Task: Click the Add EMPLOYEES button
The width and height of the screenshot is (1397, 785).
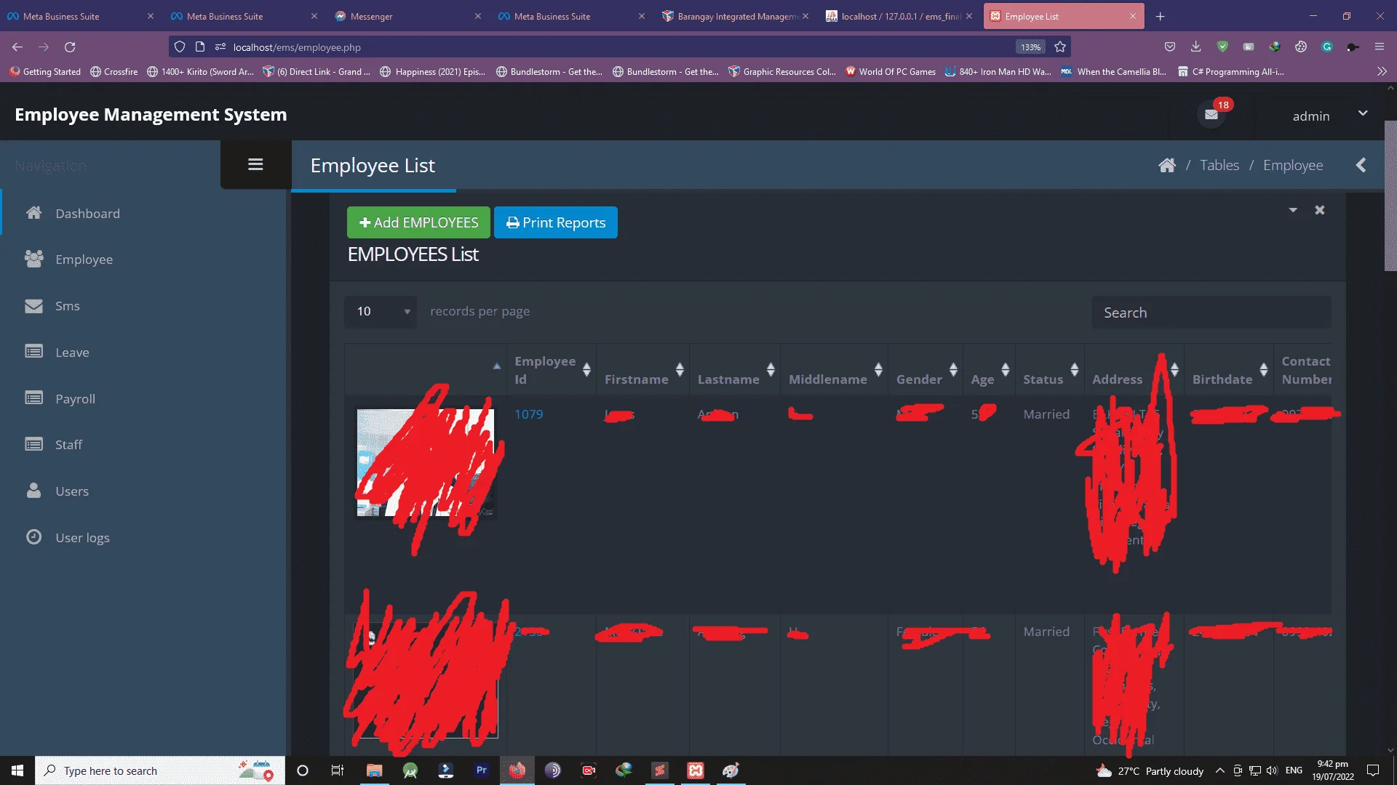Action: click(418, 222)
